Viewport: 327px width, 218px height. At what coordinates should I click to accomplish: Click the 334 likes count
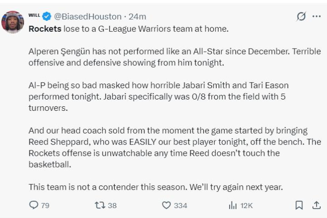tap(180, 206)
